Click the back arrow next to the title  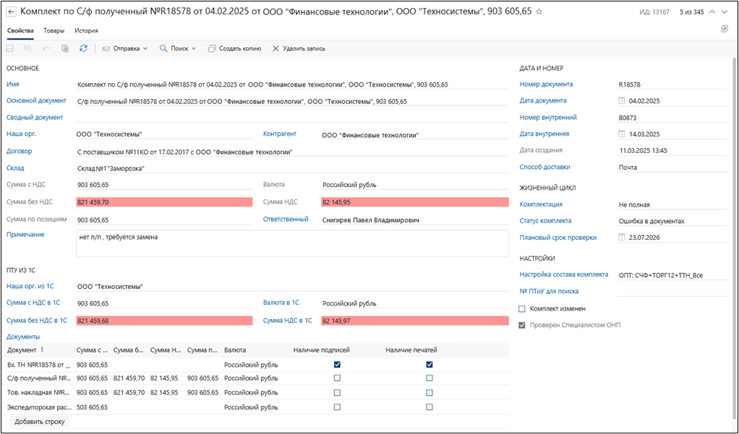point(12,12)
